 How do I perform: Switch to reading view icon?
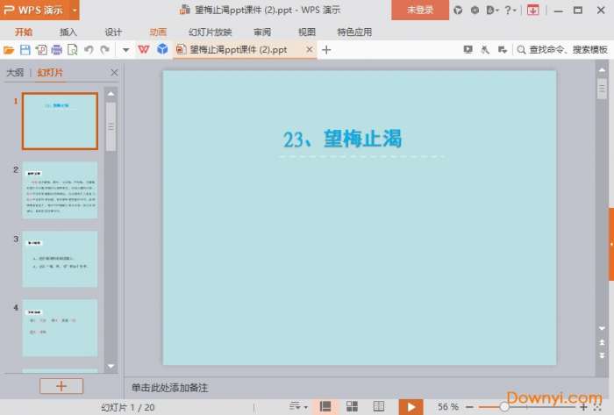(379, 406)
